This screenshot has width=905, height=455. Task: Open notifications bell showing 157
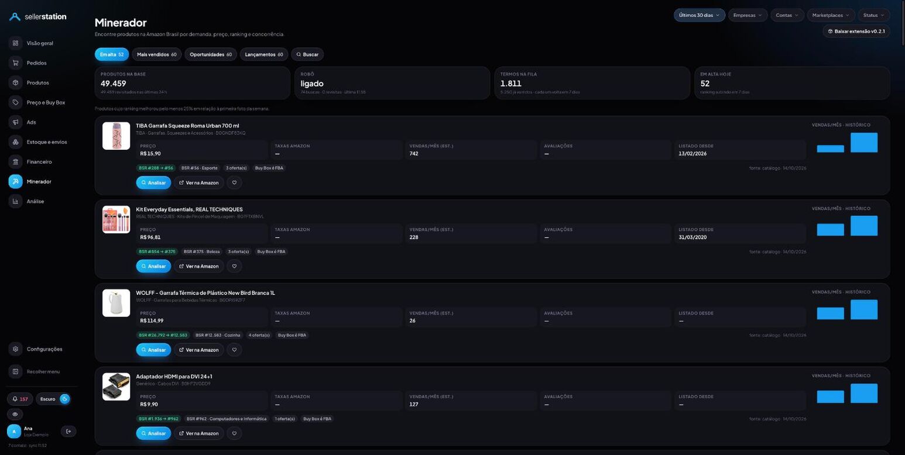pos(20,399)
